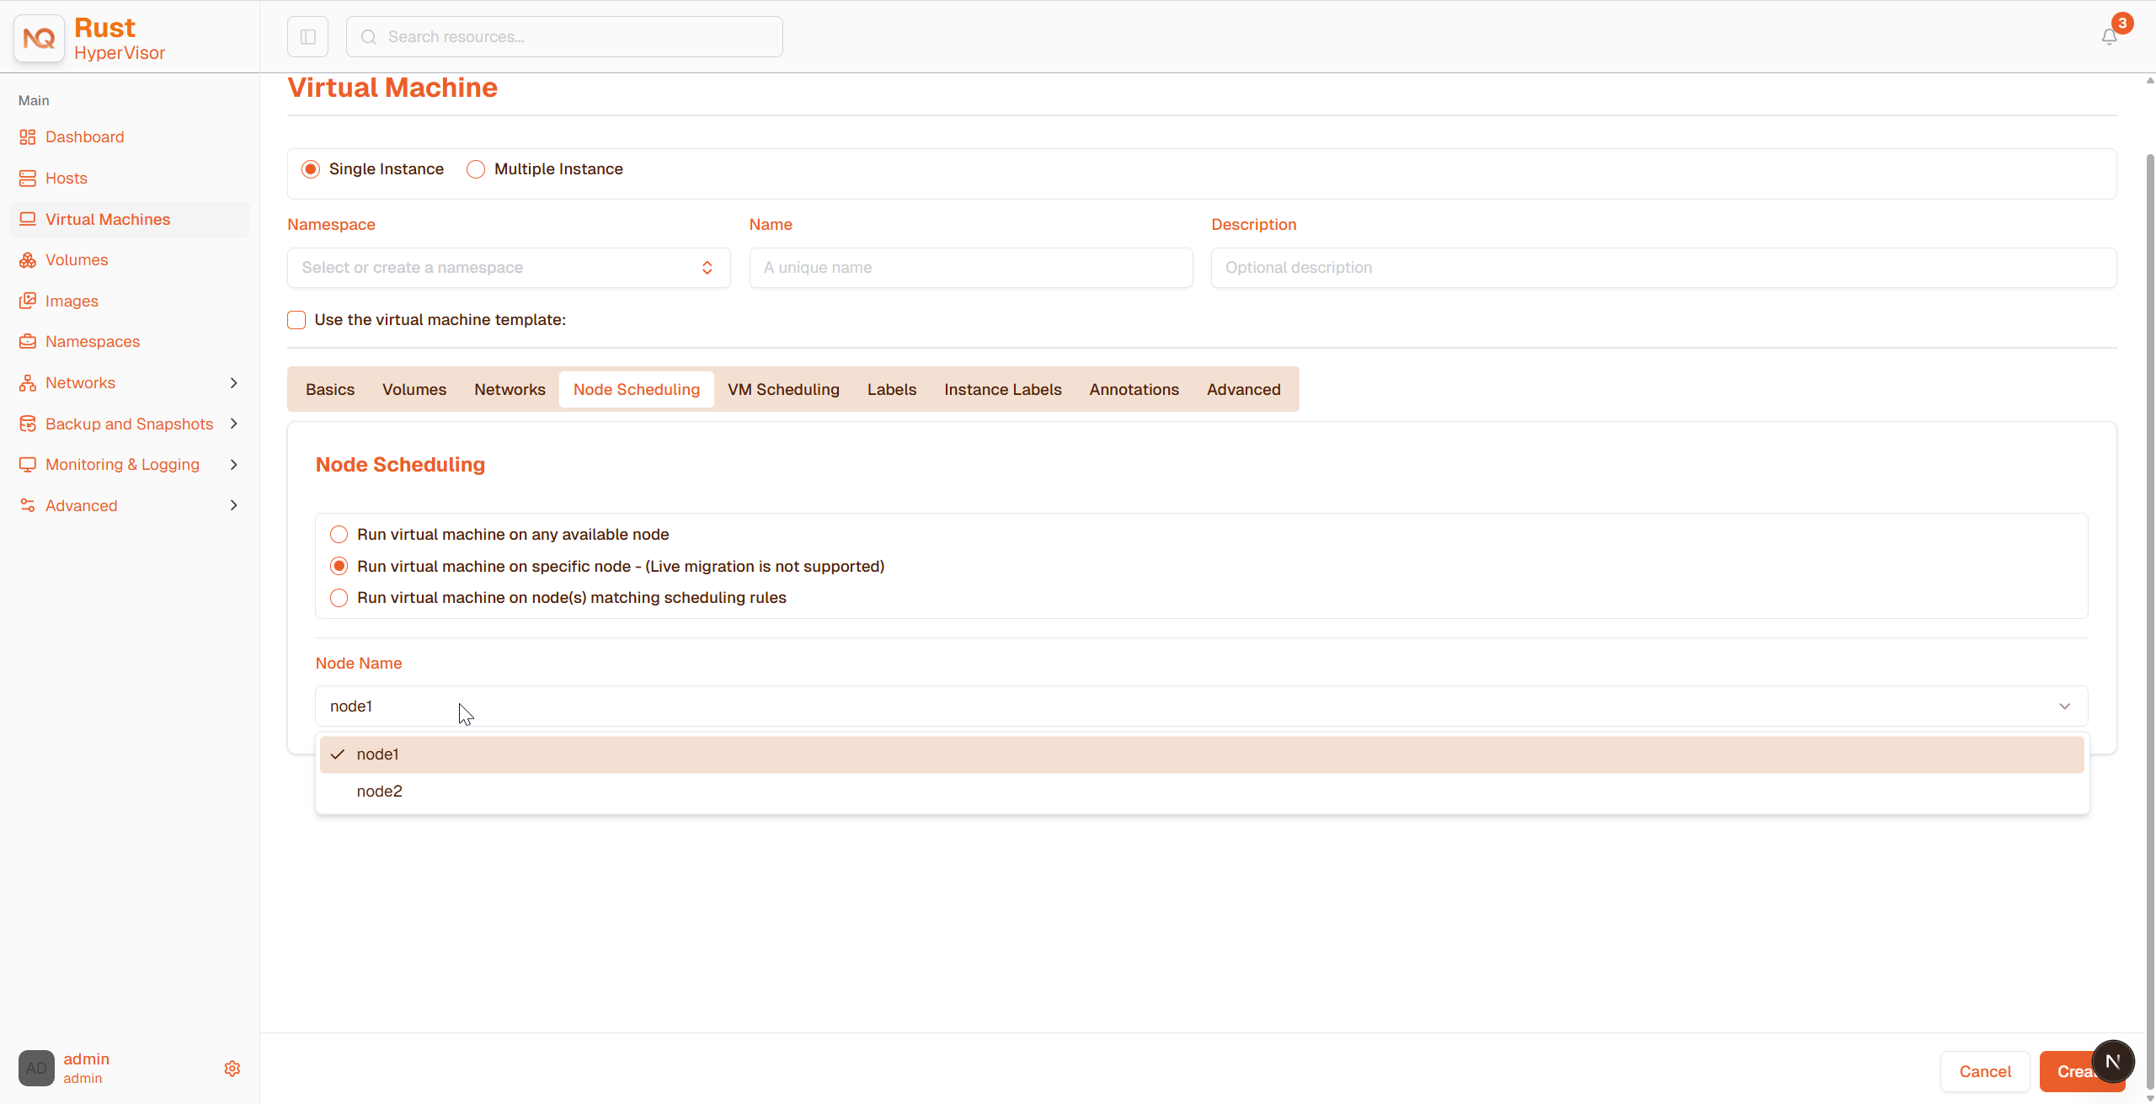Click the Namespaces briefcase icon
2156x1104 pixels.
[28, 342]
